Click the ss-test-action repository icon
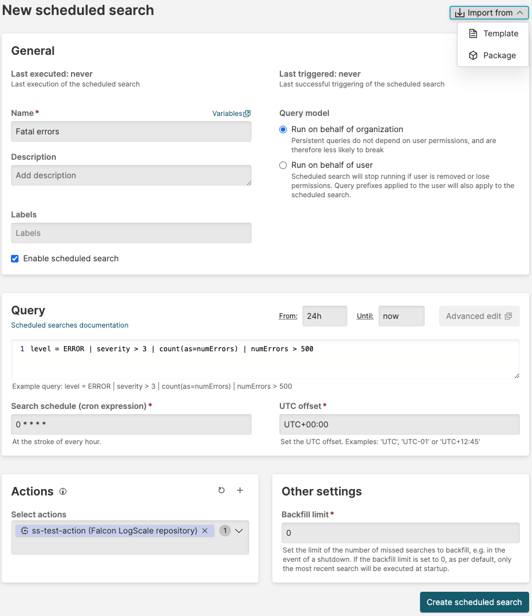This screenshot has width=532, height=616. [x=25, y=531]
